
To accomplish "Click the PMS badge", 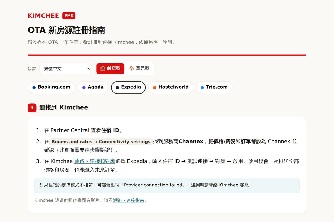I will click(x=69, y=16).
